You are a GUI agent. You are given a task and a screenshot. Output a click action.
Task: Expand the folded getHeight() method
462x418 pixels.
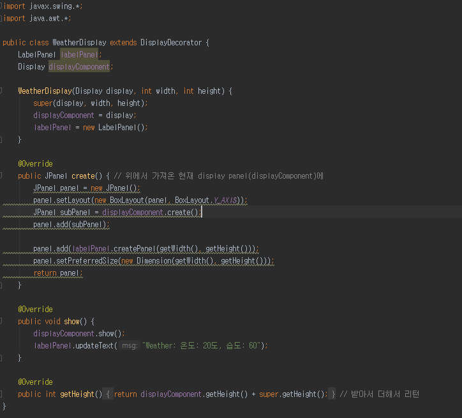click(x=1, y=394)
